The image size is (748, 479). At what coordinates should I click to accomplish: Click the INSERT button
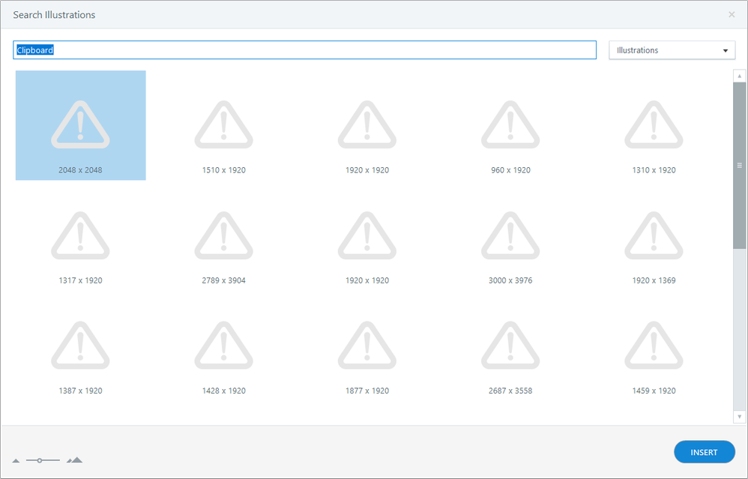click(704, 452)
